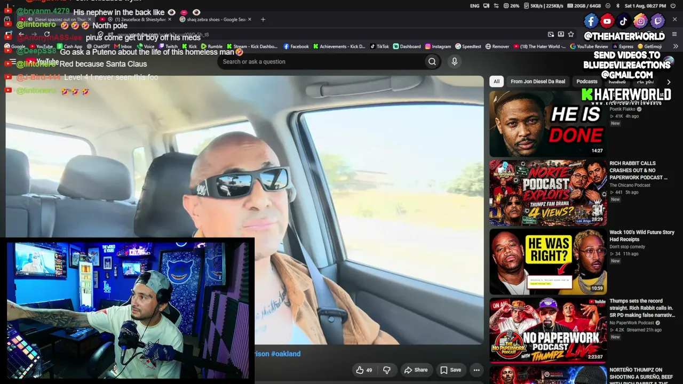Open the Gmail Inbox bookmark

point(122,46)
